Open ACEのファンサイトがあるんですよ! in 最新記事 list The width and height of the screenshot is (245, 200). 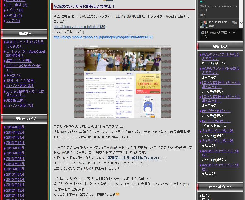[25, 44]
